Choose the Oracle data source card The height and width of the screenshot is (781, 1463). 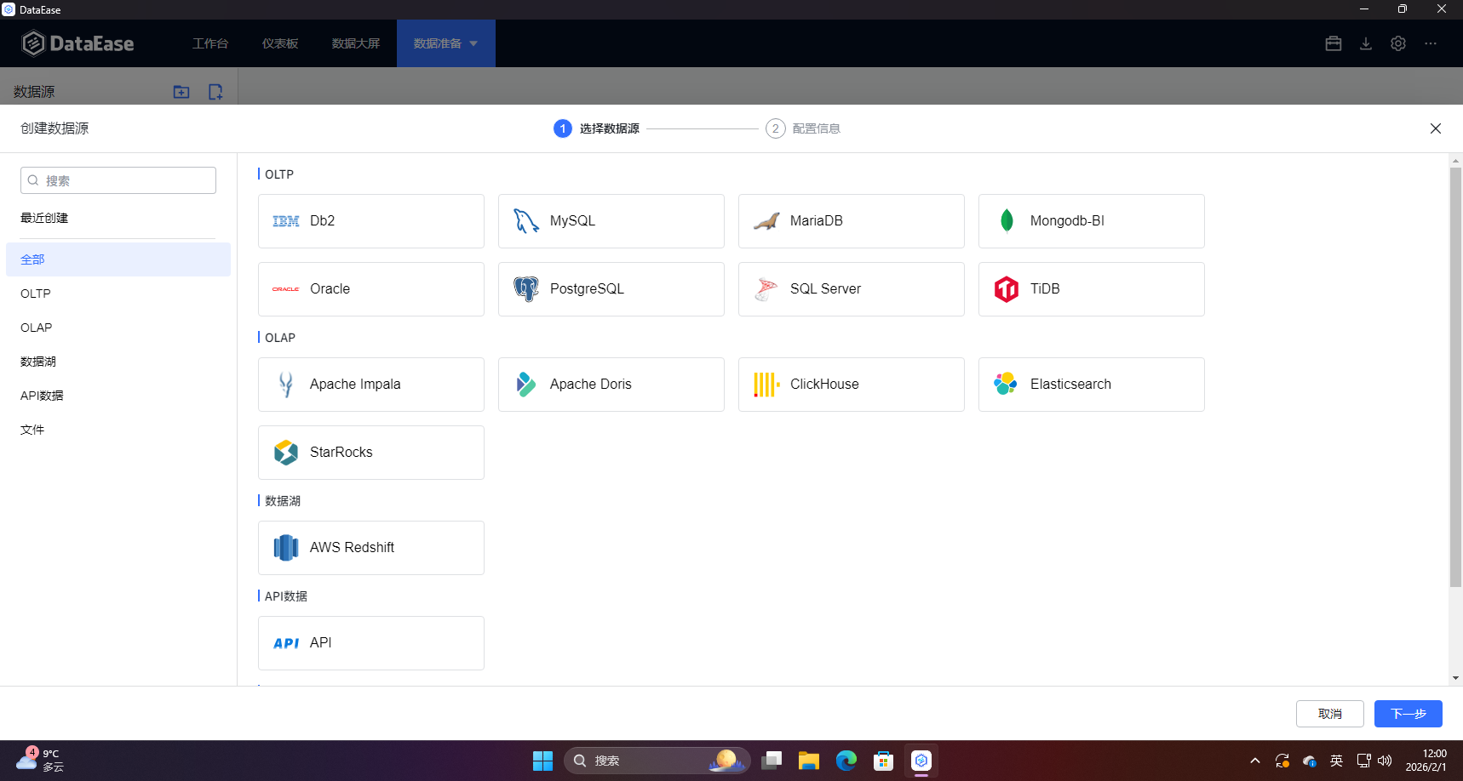(371, 289)
